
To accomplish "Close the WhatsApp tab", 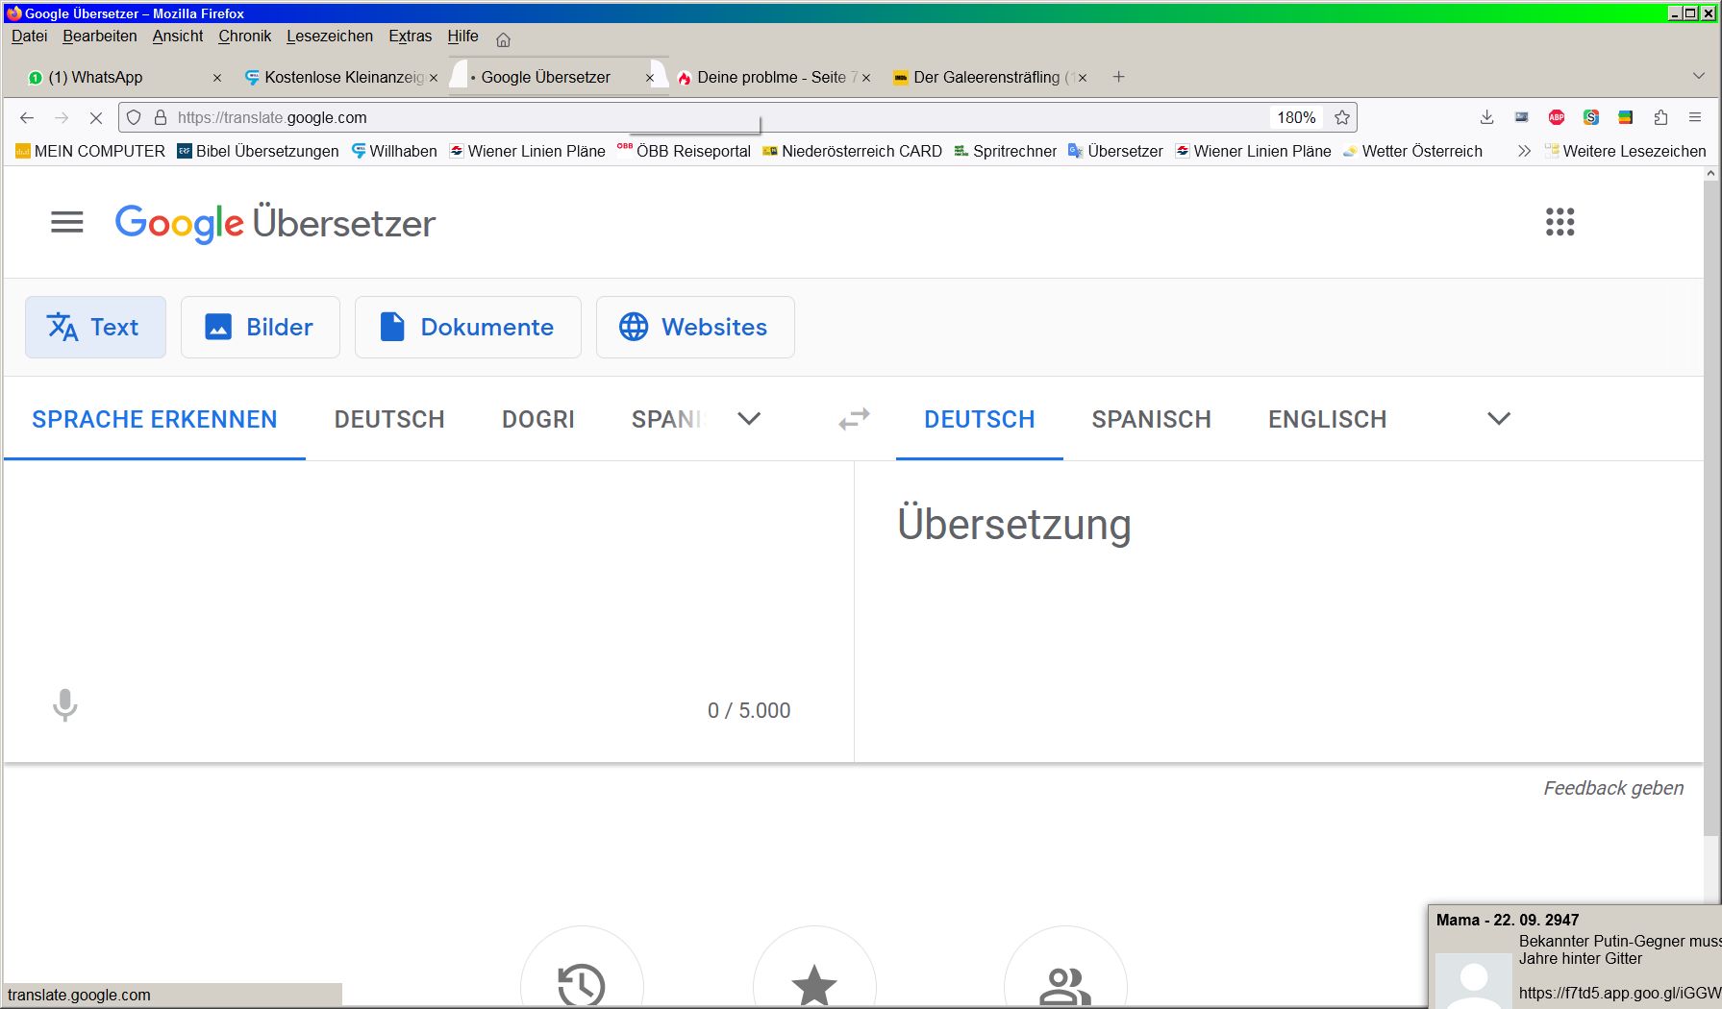I will tap(217, 78).
